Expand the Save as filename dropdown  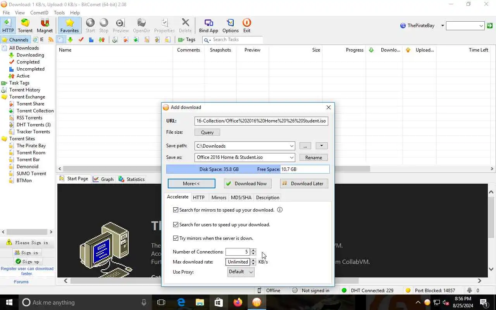291,157
